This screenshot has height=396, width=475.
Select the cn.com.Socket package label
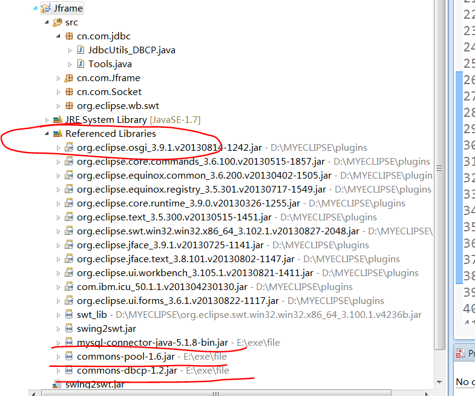click(109, 92)
